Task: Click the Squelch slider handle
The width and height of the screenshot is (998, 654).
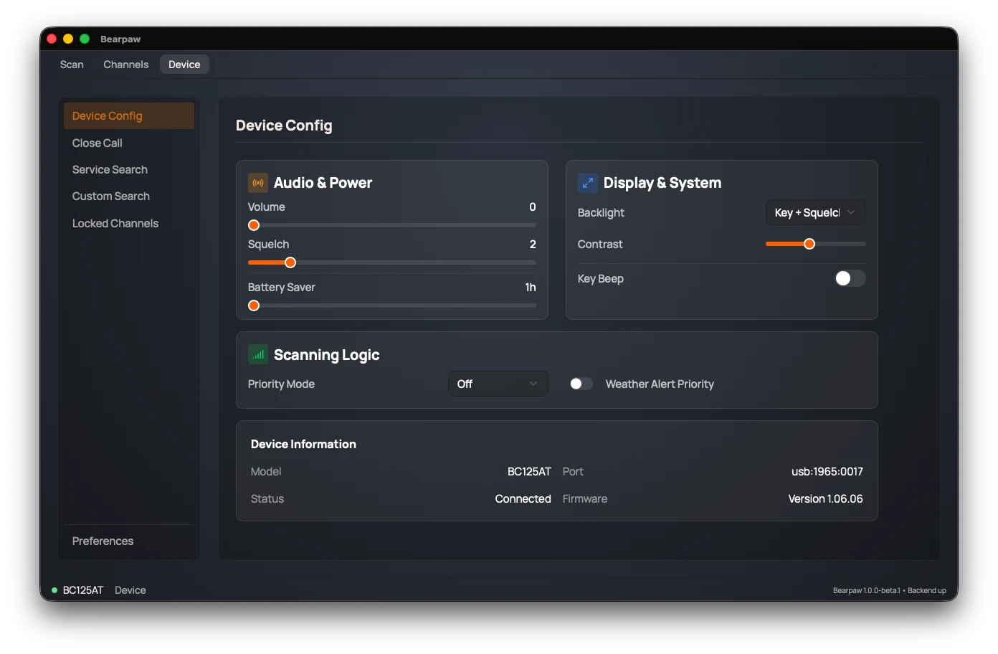Action: click(290, 262)
